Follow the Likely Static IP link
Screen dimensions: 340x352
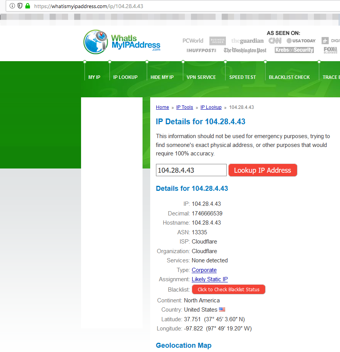coord(210,279)
